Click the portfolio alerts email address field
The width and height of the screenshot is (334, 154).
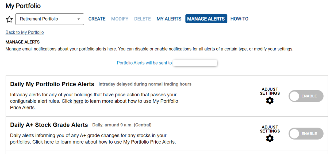click(195, 63)
